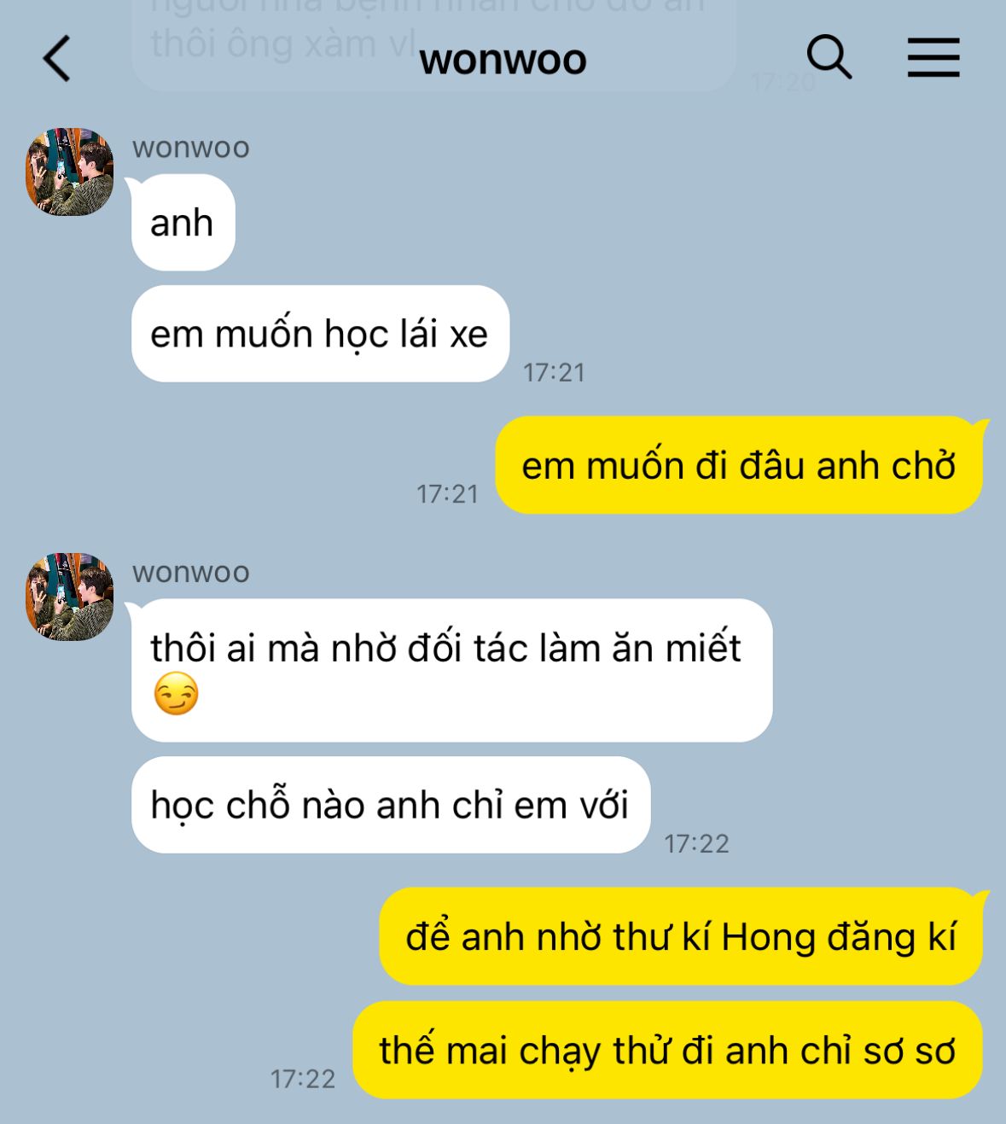1006x1124 pixels.
Task: Select the 'anh' message bubble
Action: tap(183, 223)
